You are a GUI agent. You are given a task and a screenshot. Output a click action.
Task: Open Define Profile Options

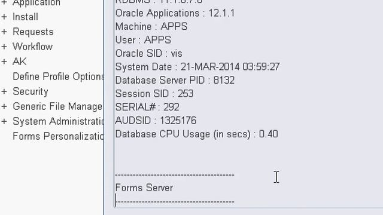click(59, 76)
